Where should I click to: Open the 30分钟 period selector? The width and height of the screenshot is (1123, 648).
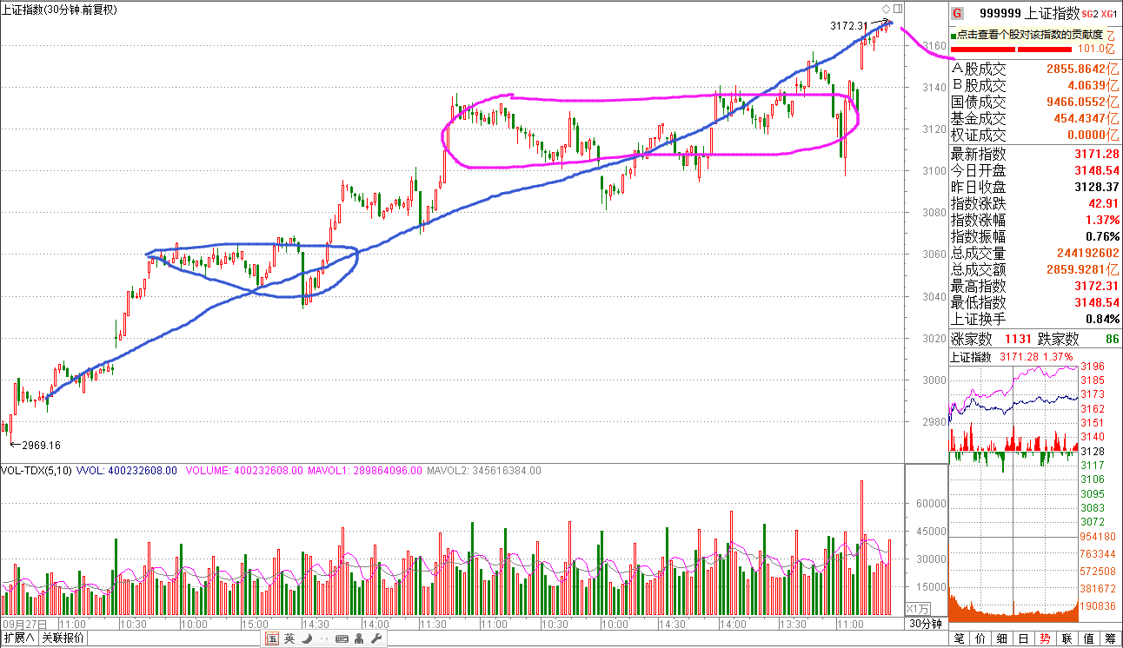(926, 624)
